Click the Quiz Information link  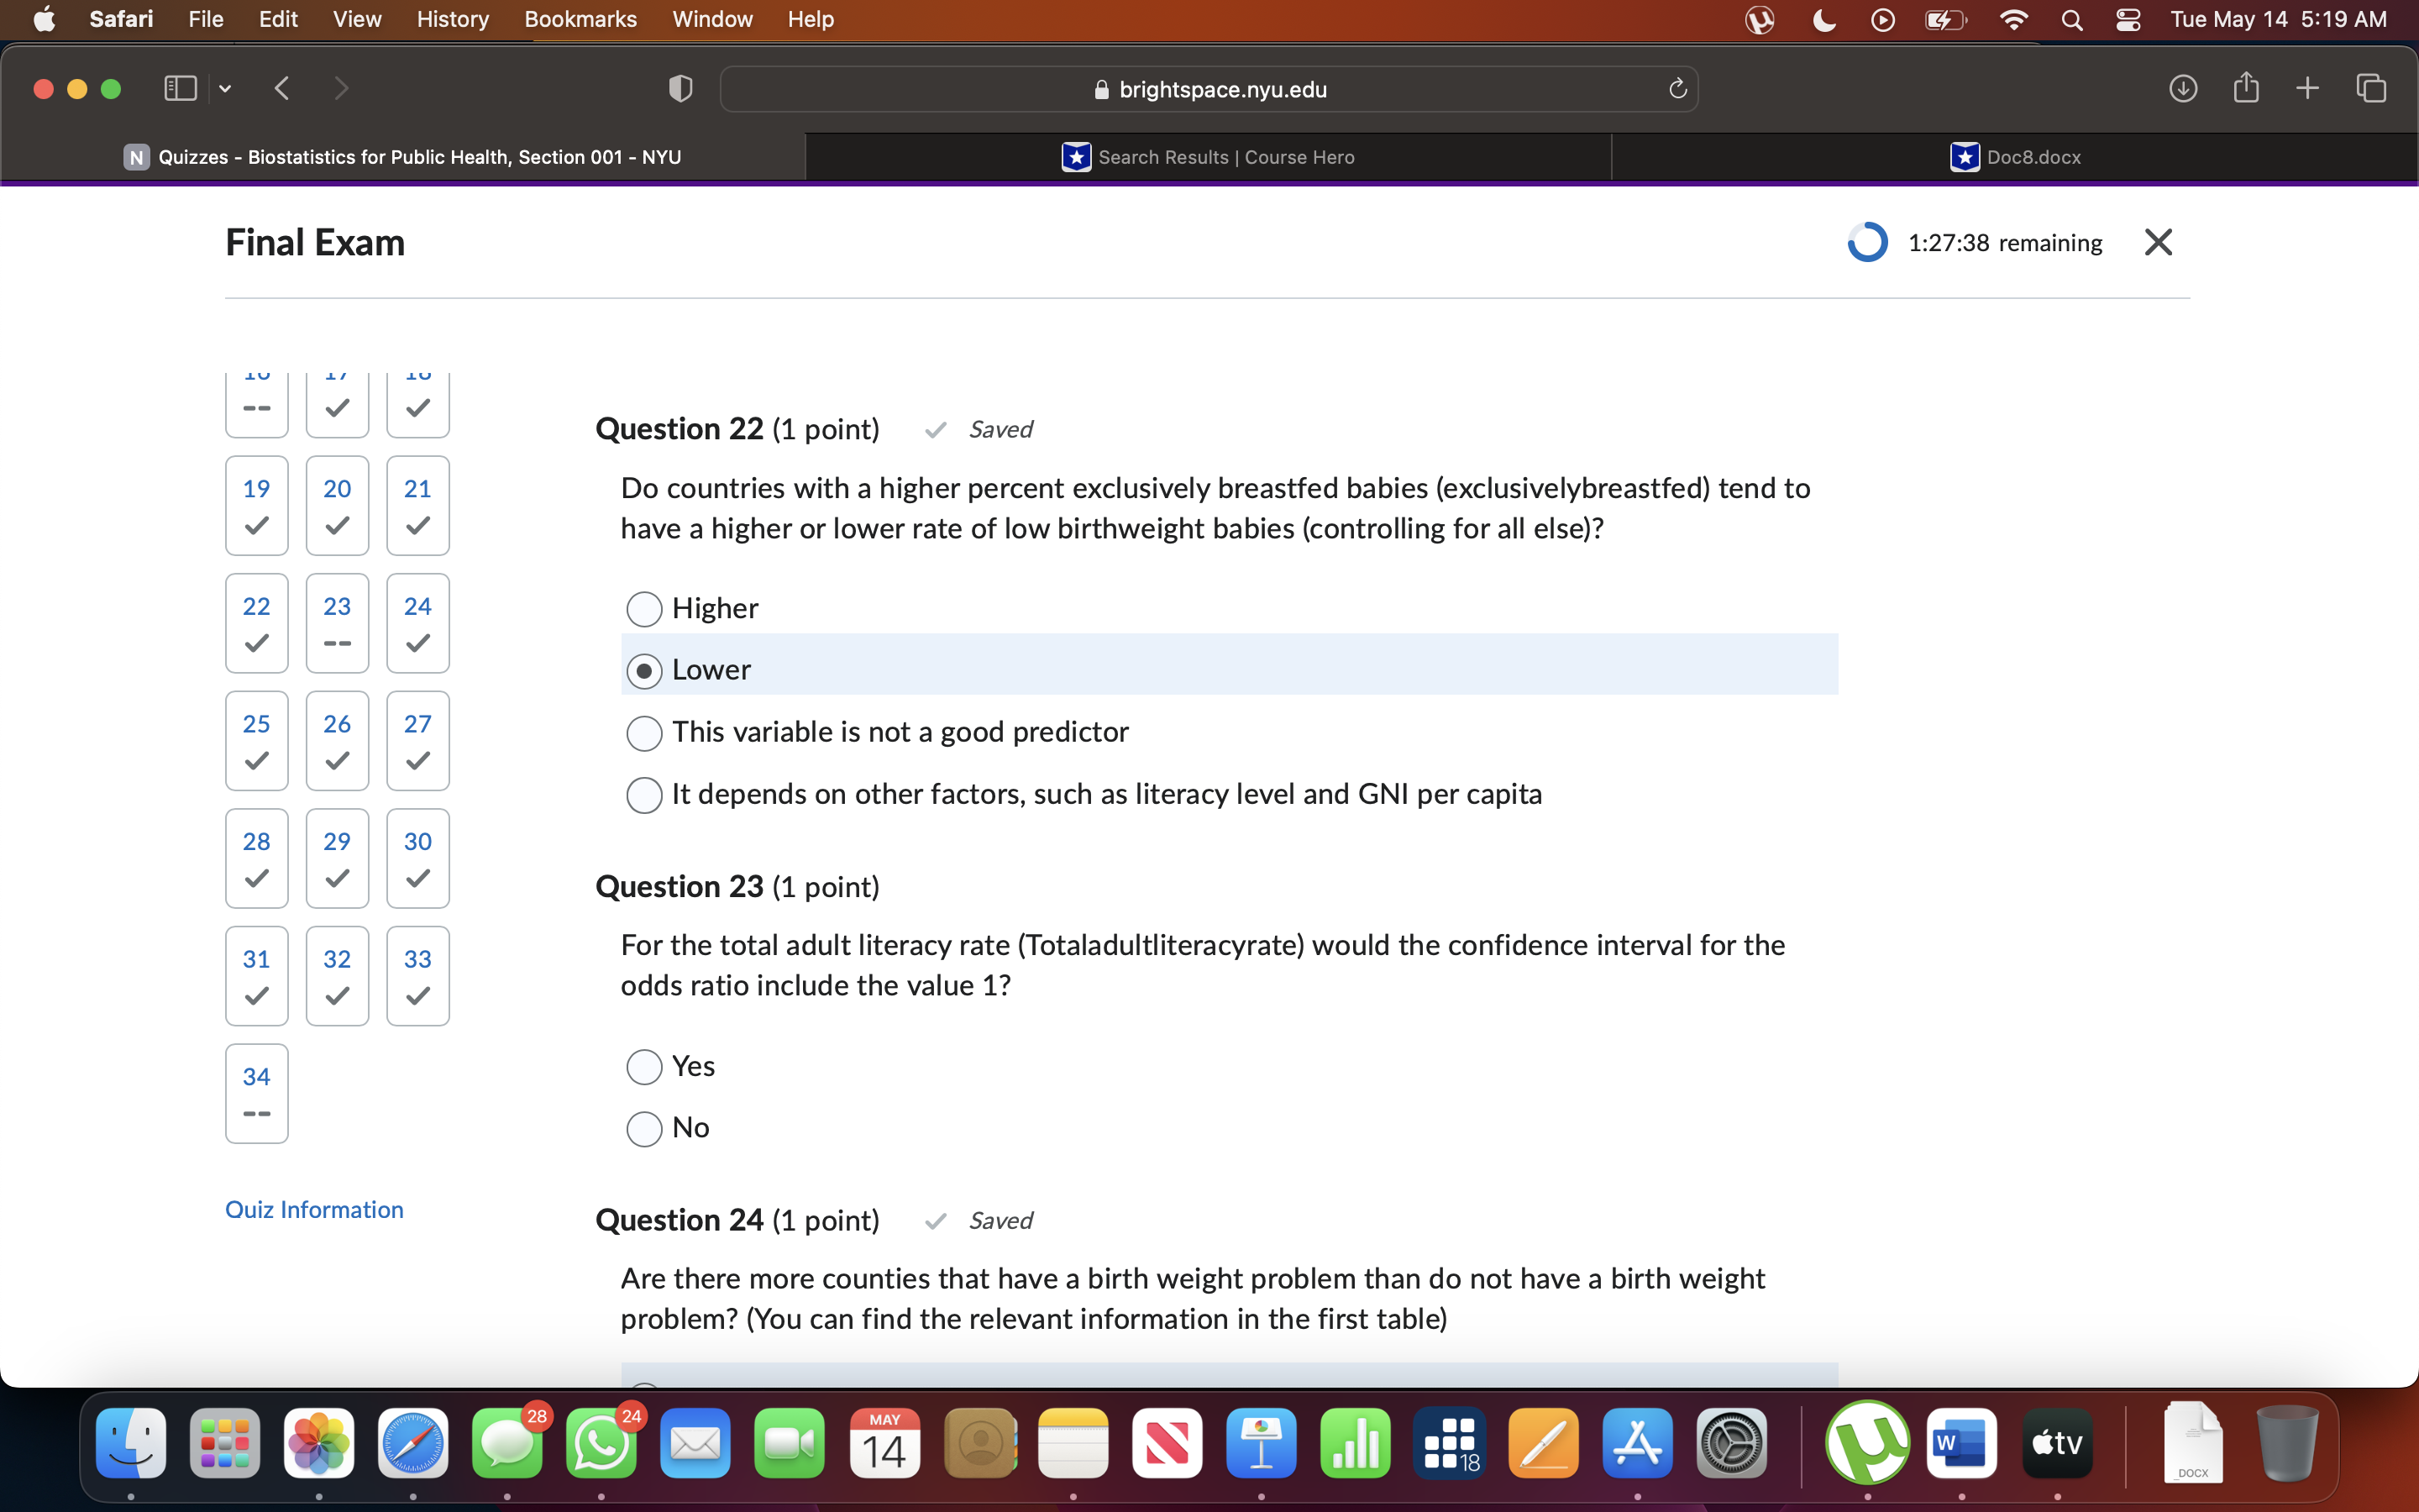pyautogui.click(x=313, y=1207)
